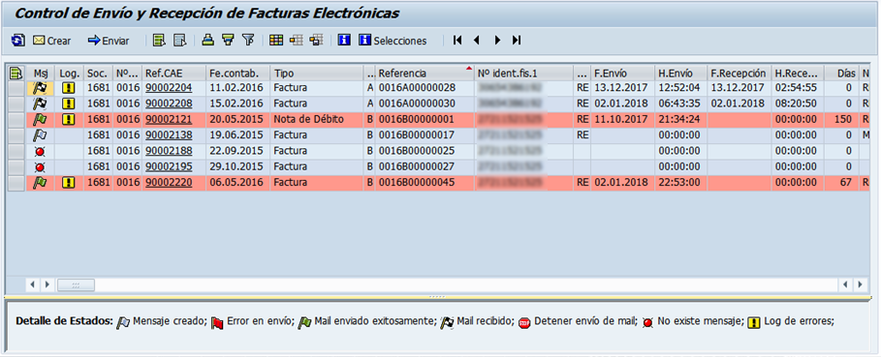Image resolution: width=881 pixels, height=357 pixels.
Task: Click the bottom-right scroll right arrow
Action: point(860,284)
